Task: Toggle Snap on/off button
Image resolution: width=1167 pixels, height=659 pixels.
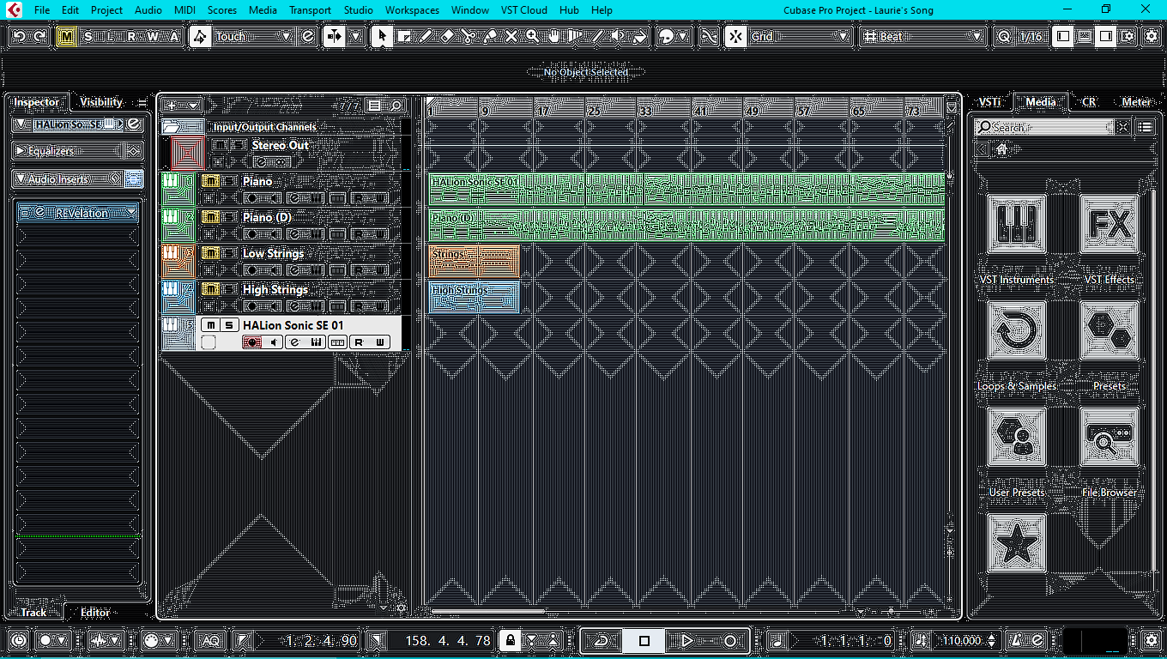Action: click(x=735, y=36)
